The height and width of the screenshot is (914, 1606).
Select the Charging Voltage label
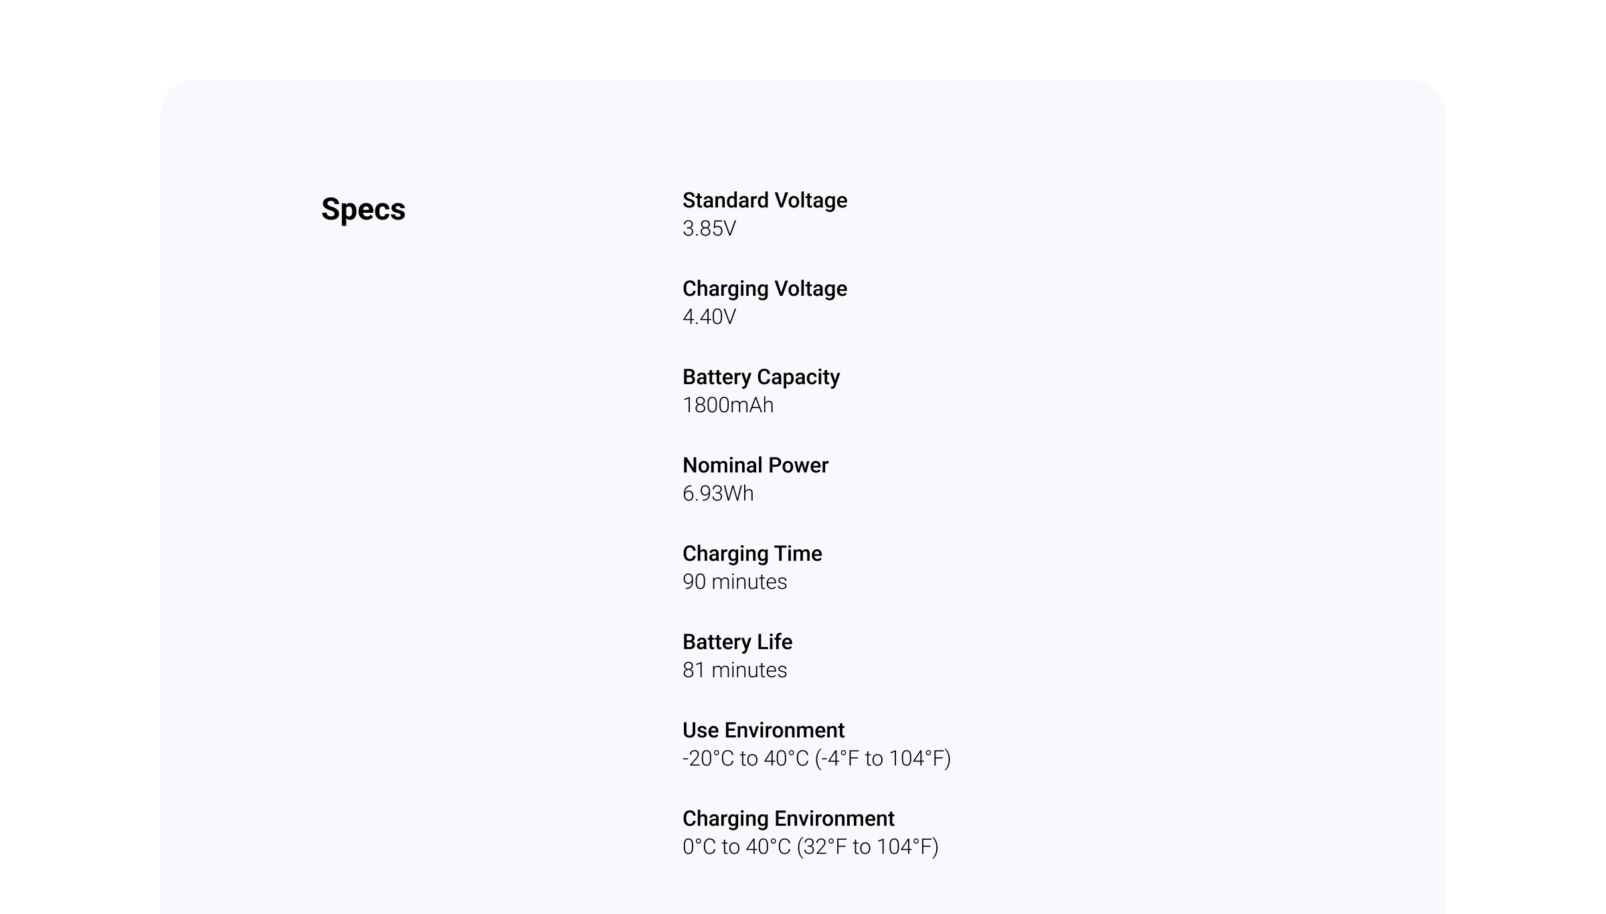point(765,288)
